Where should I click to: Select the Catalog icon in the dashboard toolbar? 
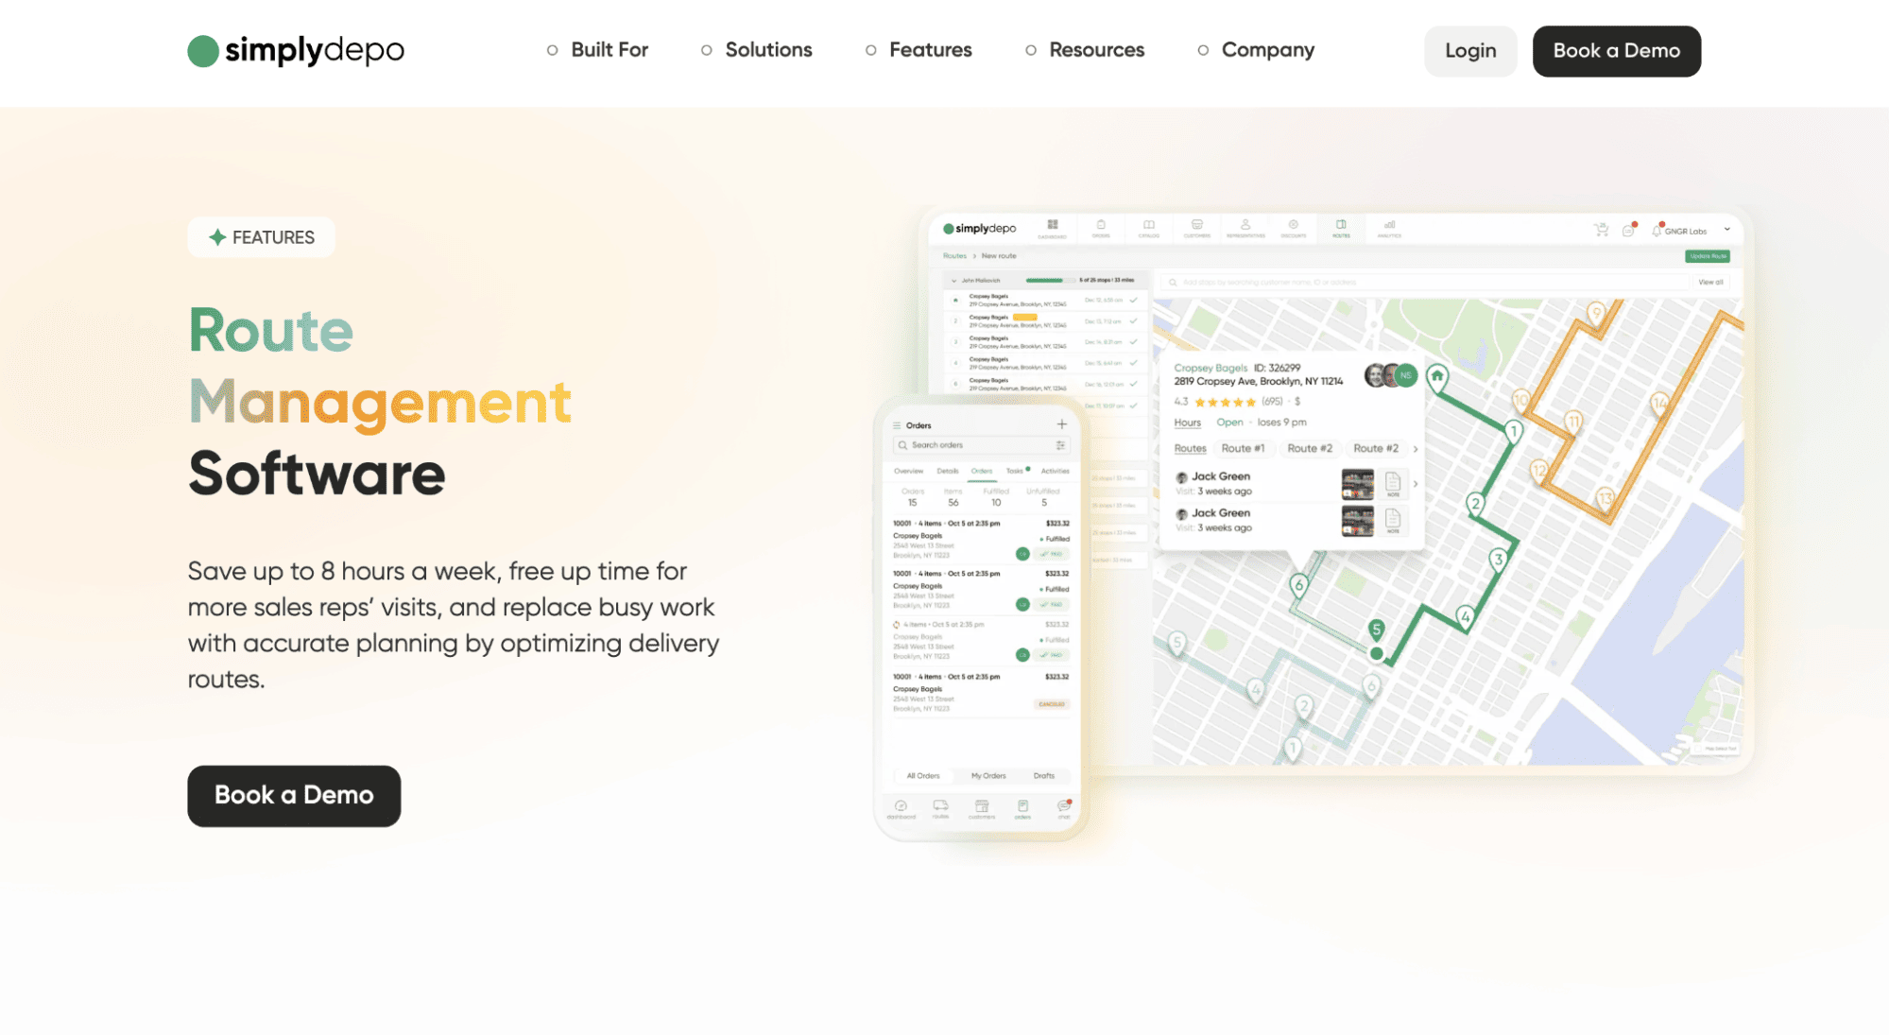tap(1149, 227)
